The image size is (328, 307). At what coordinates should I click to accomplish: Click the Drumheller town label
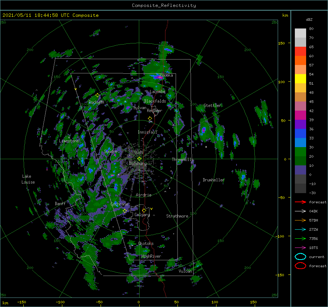[214, 180]
